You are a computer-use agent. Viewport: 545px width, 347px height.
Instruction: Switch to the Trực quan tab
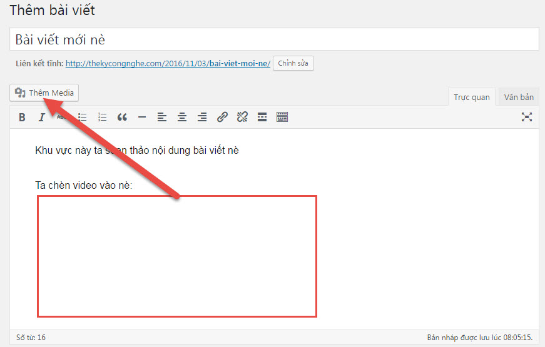pos(472,98)
